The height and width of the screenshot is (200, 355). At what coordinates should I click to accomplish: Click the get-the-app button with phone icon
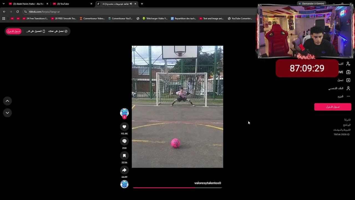pos(35,31)
